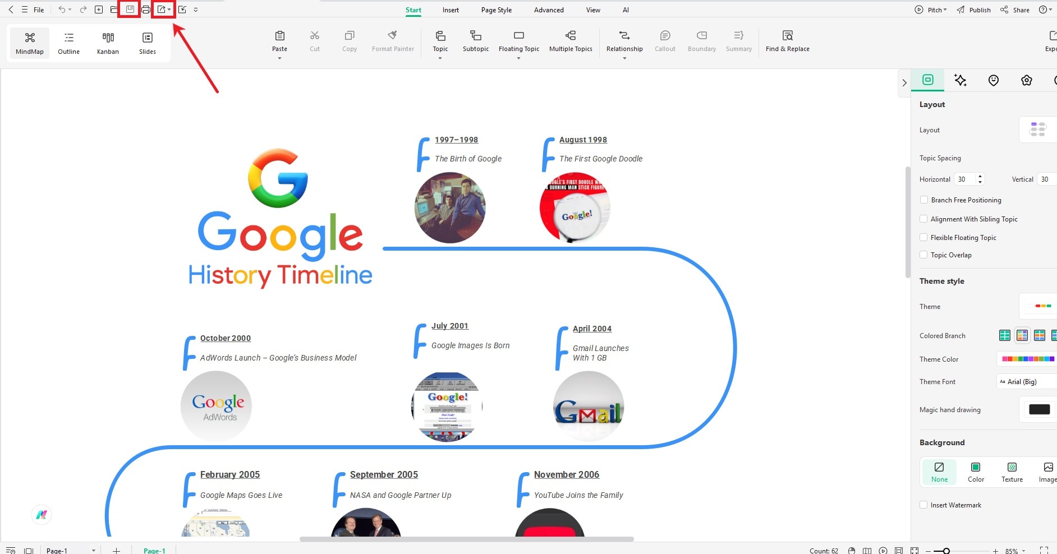The height and width of the screenshot is (554, 1057).
Task: Switch to Slides view mode
Action: [x=148, y=43]
